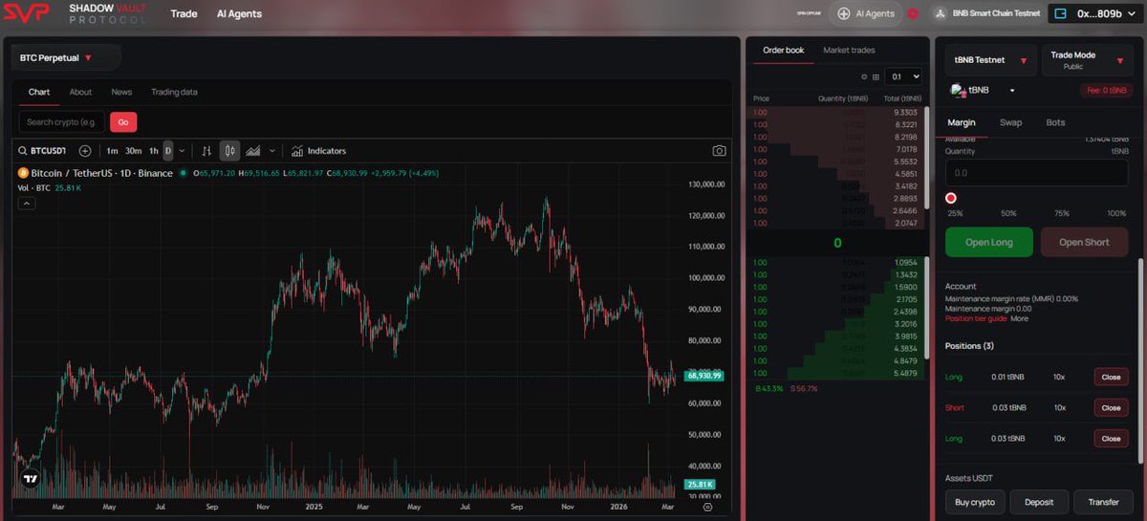Click the More link under Account

tap(1019, 318)
